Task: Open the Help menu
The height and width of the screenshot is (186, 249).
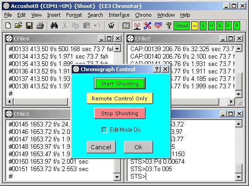Action: pyautogui.click(x=185, y=15)
